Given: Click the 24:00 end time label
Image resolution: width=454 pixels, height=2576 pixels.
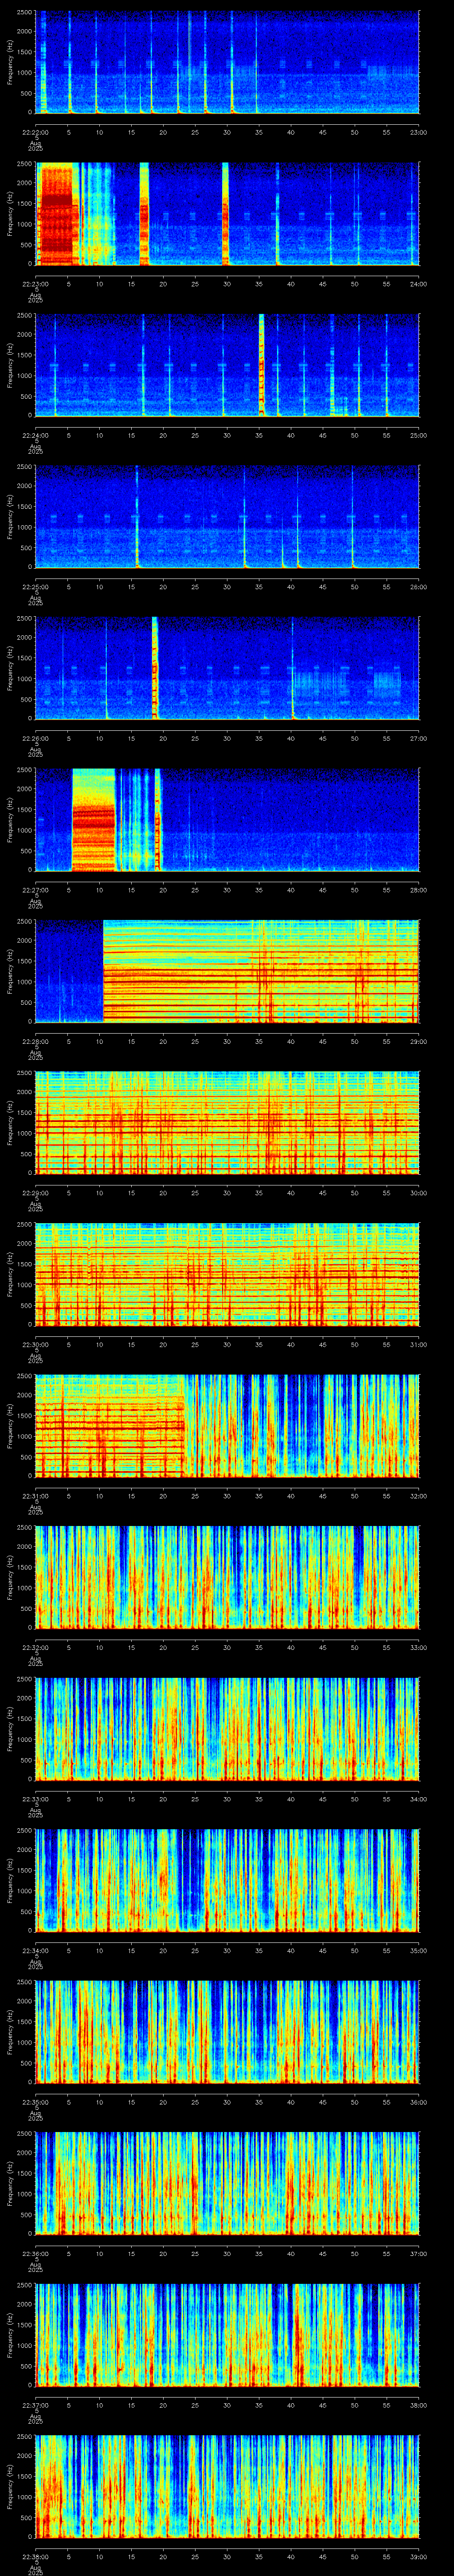Looking at the screenshot, I should (418, 284).
